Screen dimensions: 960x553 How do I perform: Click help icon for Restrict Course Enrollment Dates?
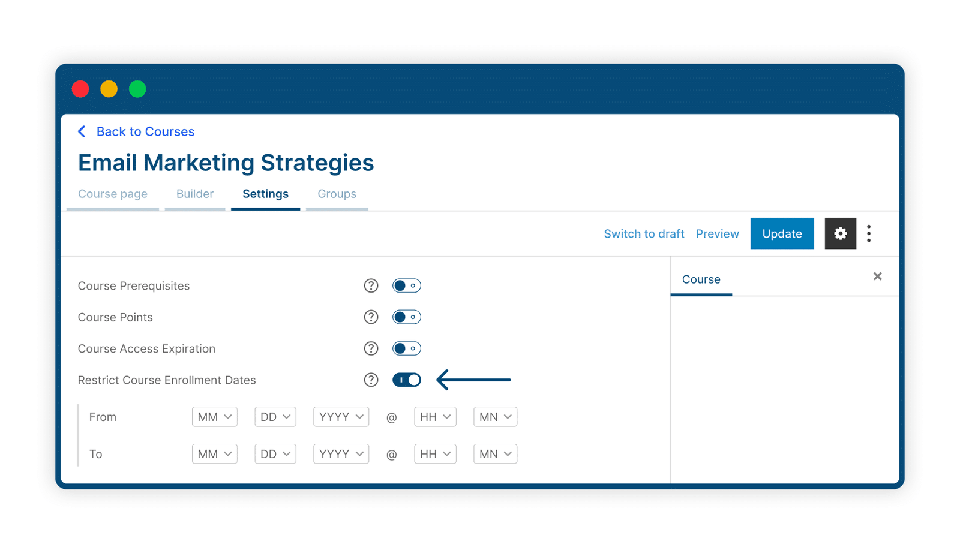[x=371, y=380]
